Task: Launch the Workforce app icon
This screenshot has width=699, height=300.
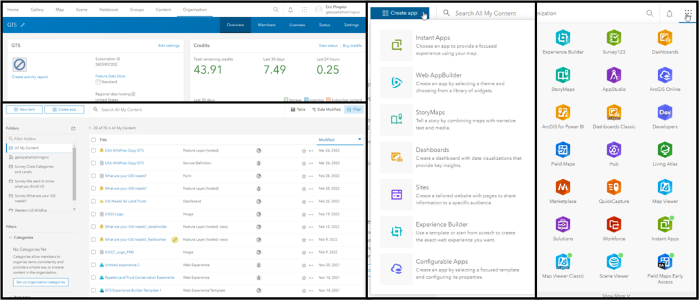Action: click(614, 224)
